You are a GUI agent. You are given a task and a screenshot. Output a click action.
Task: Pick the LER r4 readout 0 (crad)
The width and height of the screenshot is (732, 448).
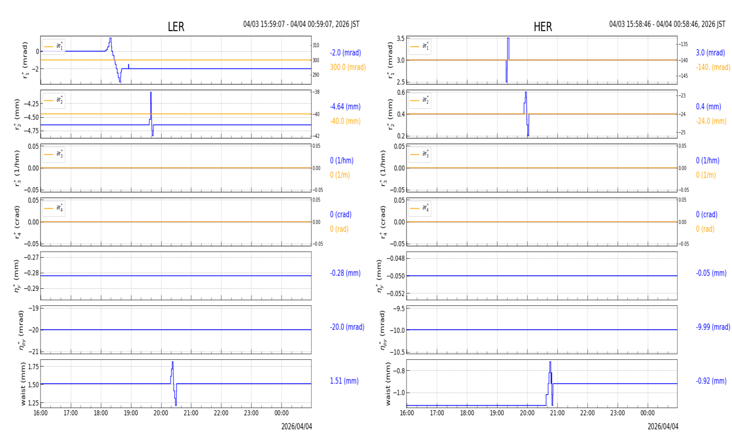[x=341, y=215]
